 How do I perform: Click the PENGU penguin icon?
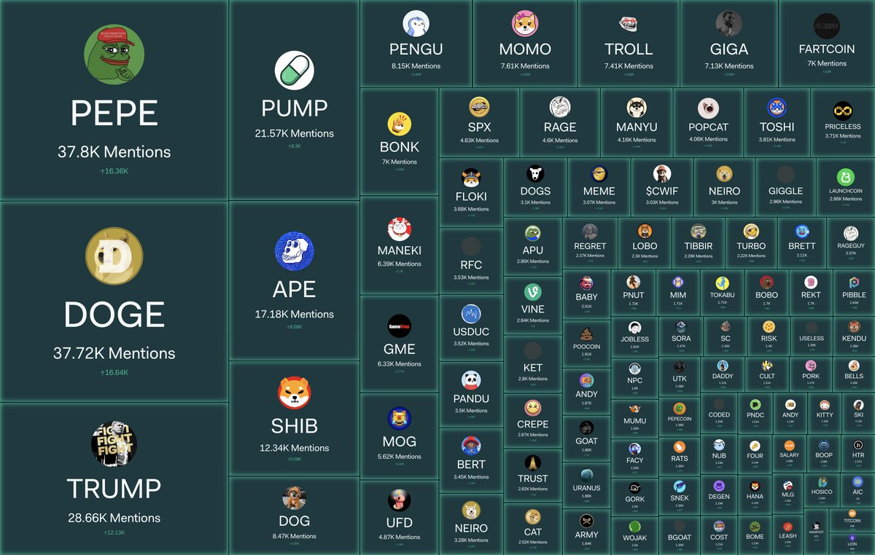click(x=416, y=24)
